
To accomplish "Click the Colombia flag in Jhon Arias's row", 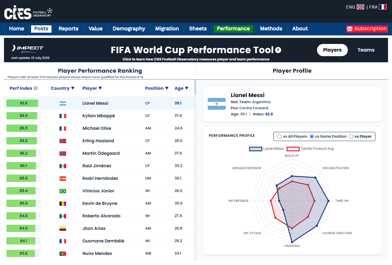I will pos(63,229).
